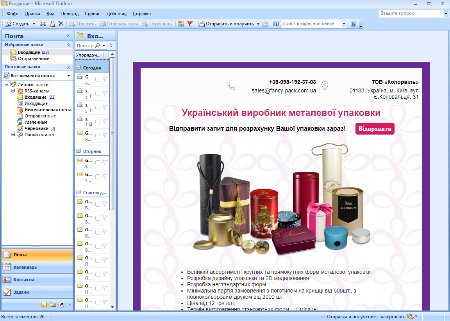
Task: Click the Відправити button in the email
Action: click(375, 129)
